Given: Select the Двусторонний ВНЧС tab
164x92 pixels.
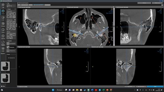Looking at the screenshot, I should click(39, 5).
